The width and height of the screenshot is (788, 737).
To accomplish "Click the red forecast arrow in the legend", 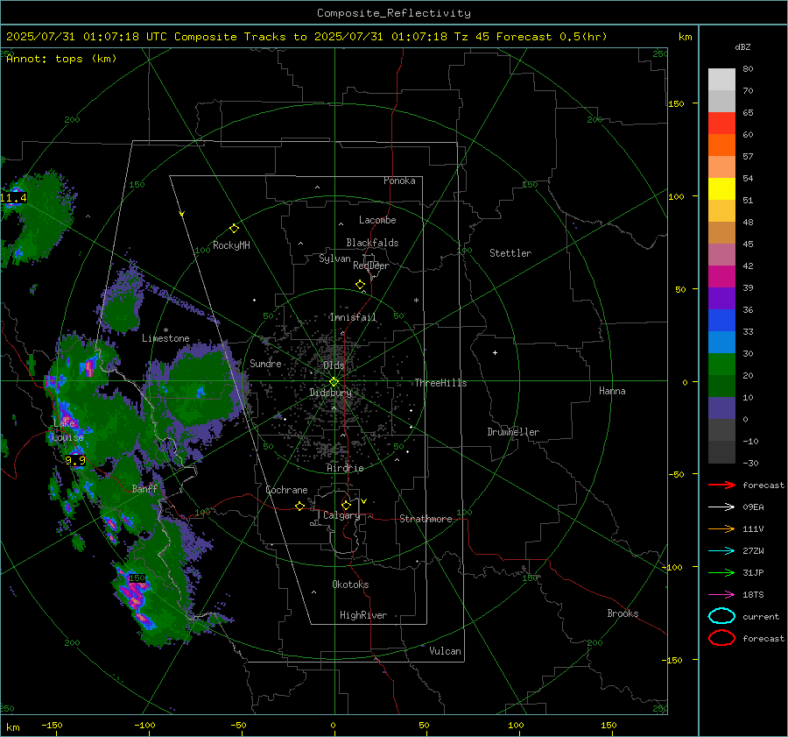I will (x=721, y=485).
